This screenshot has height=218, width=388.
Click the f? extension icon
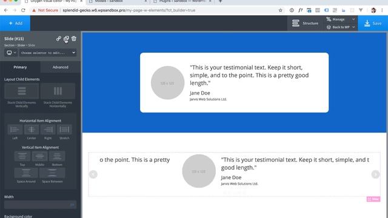click(301, 10)
